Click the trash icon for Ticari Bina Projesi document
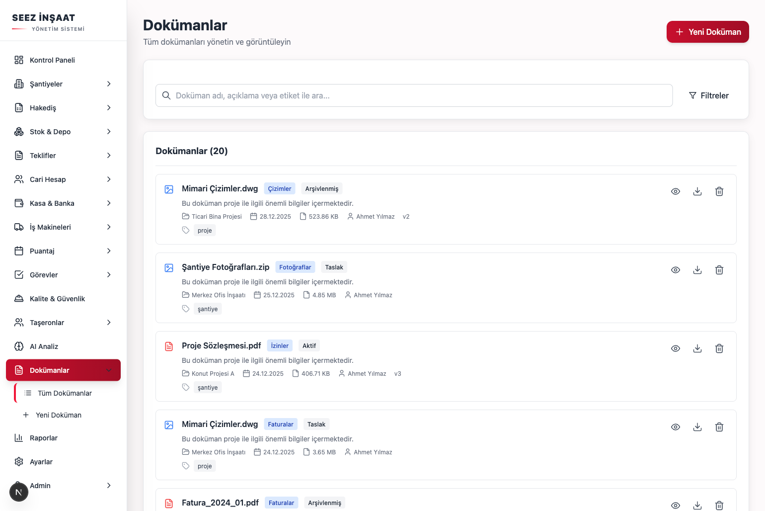The height and width of the screenshot is (511, 765). point(719,191)
